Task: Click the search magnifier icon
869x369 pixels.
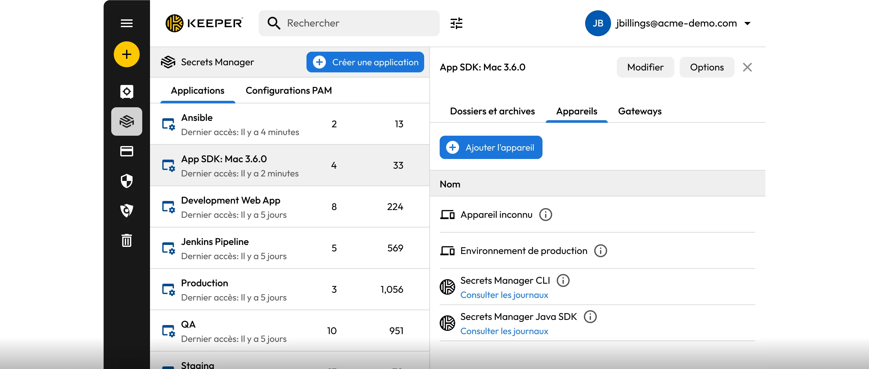Action: click(x=274, y=23)
